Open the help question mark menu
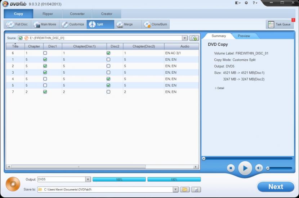Image resolution: width=299 pixels, height=198 pixels. click(x=255, y=3)
